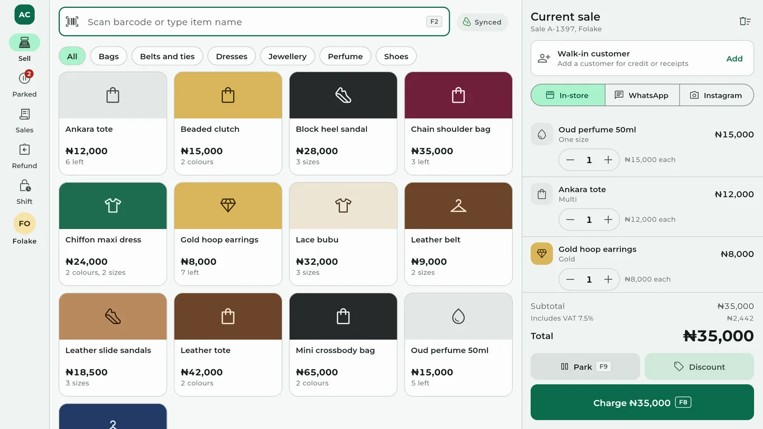Add Chain shoulder bag product tile
763x429 pixels.
click(x=458, y=123)
